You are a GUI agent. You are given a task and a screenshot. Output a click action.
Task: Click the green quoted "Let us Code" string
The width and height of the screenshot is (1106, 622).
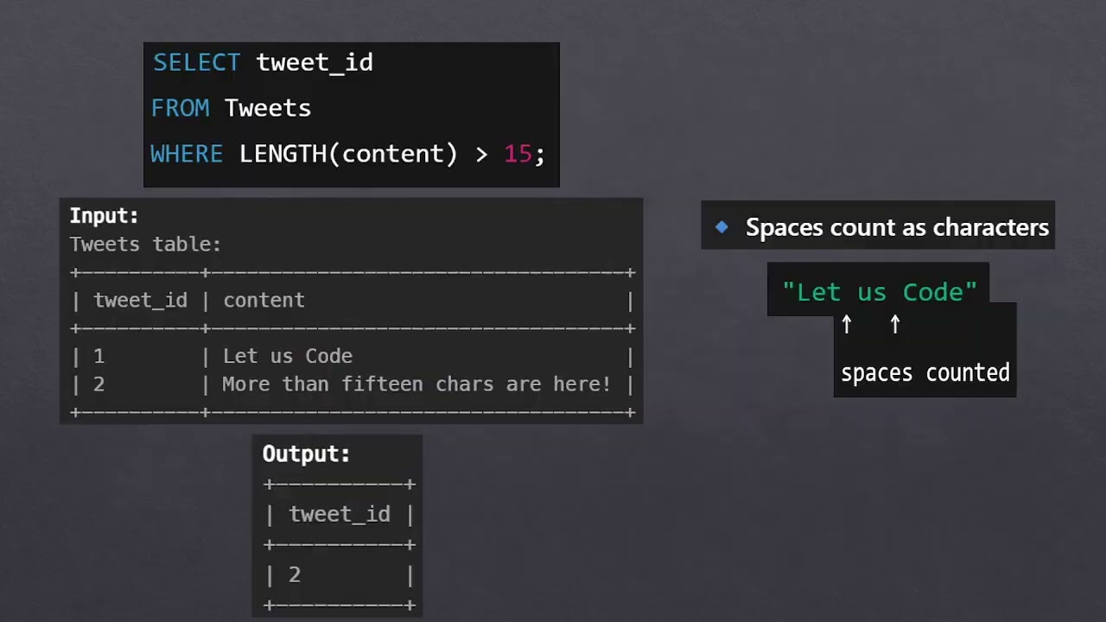point(880,292)
